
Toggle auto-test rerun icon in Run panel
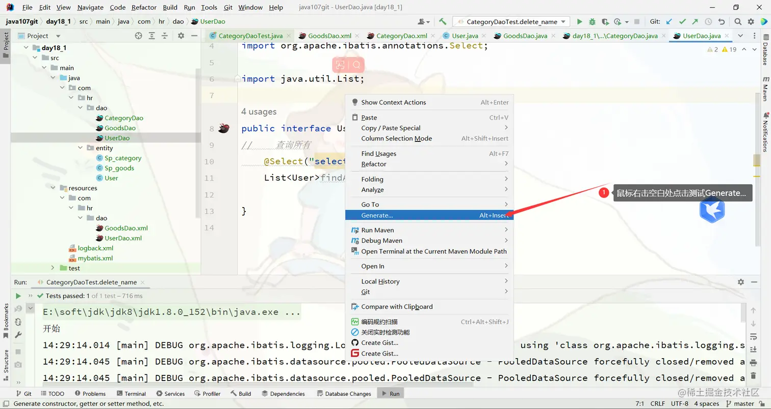(18, 322)
